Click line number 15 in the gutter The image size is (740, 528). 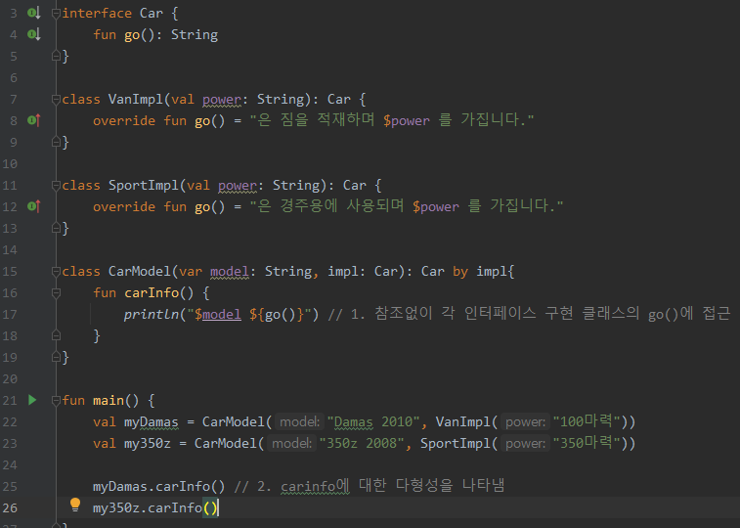pos(10,271)
